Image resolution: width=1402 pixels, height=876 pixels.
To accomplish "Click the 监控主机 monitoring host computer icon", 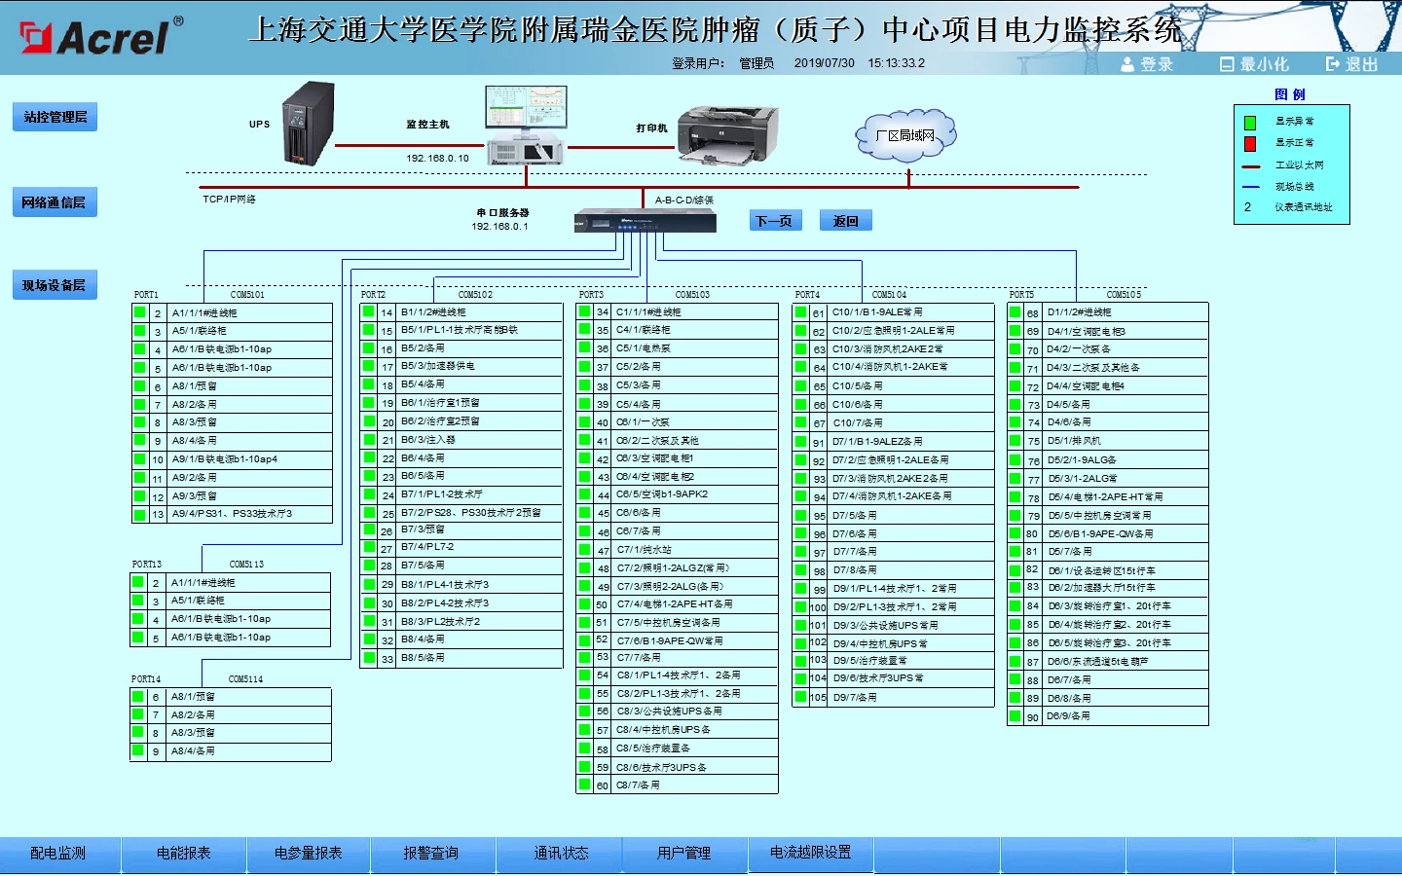I will [526, 125].
